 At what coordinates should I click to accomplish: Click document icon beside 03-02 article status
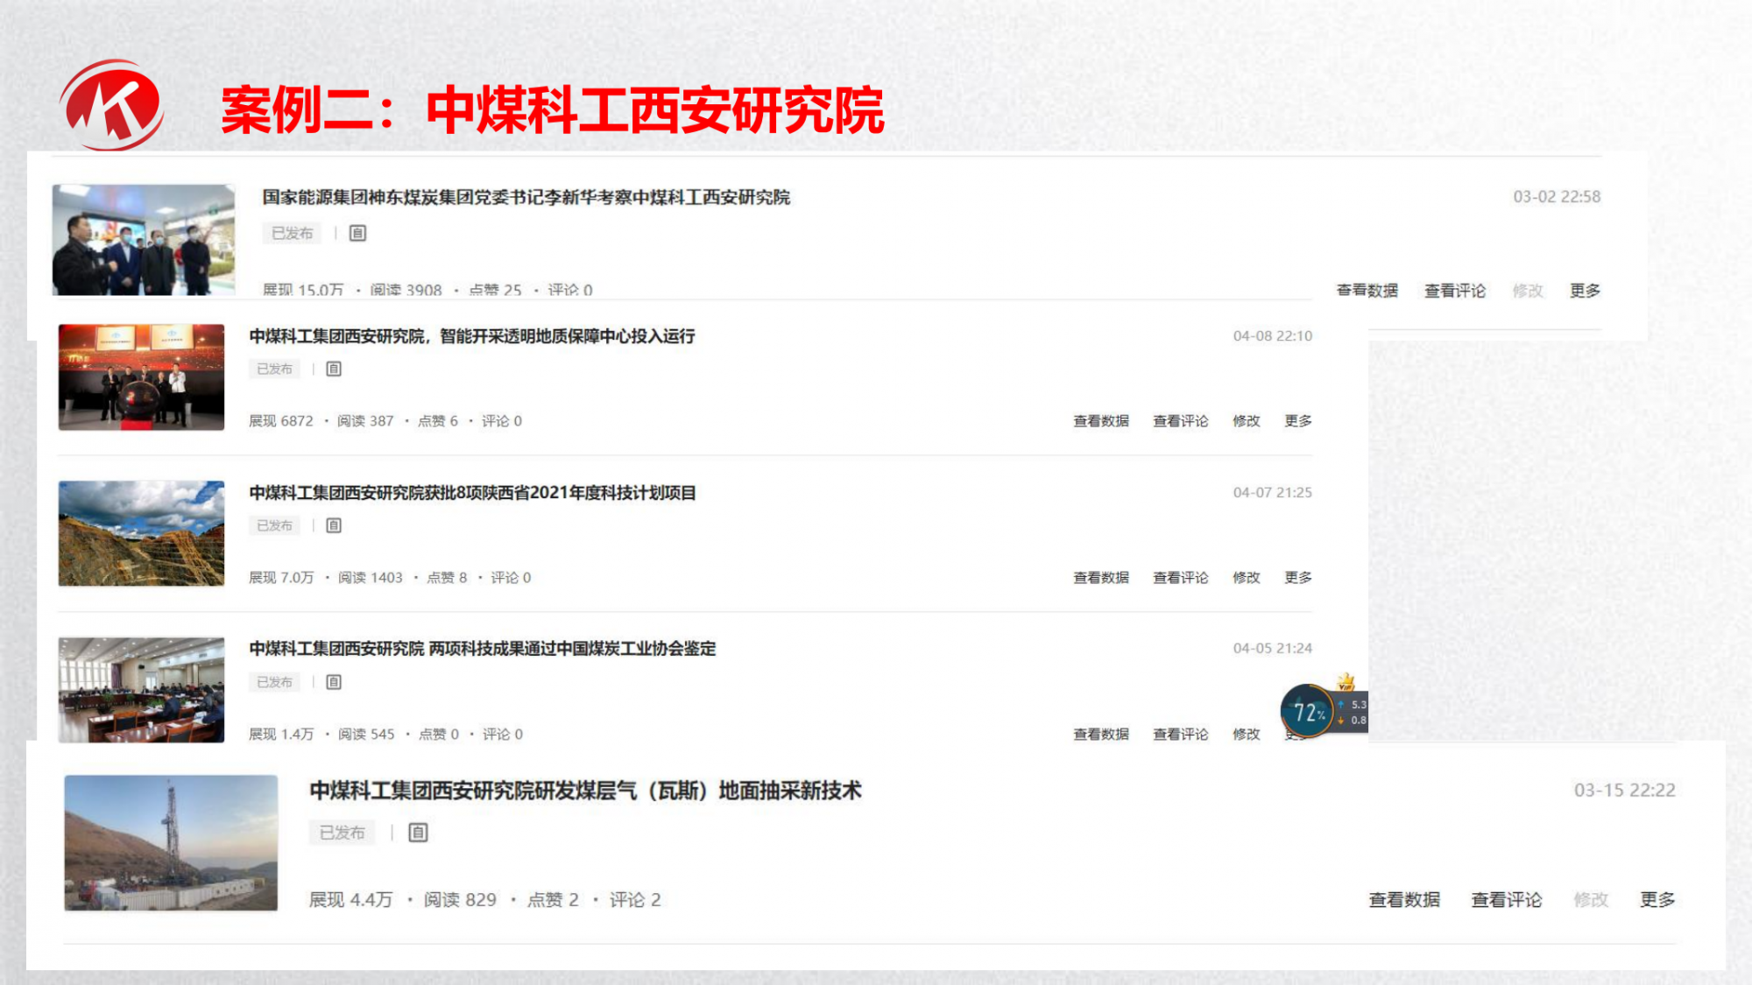point(357,233)
